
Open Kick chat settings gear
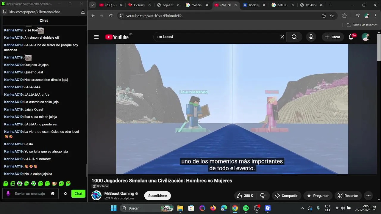point(65,193)
